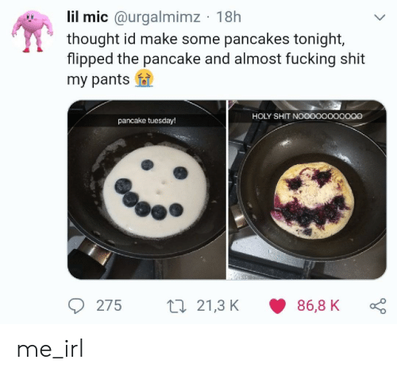The image size is (397, 375).
Task: Click the pancake tuesday! caption bar
Action: point(147,121)
